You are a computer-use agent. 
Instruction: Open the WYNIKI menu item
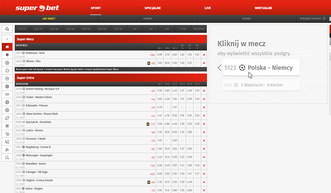click(x=247, y=19)
